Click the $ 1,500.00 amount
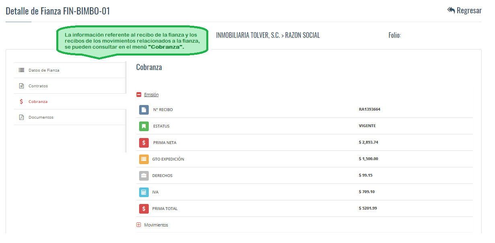 368,159
